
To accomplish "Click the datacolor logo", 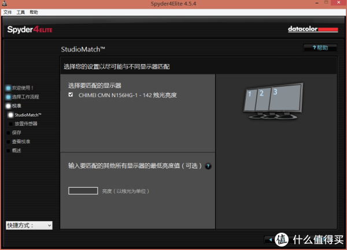I will 313,29.
